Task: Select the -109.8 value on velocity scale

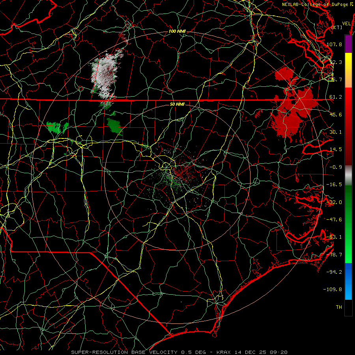Action: click(333, 290)
